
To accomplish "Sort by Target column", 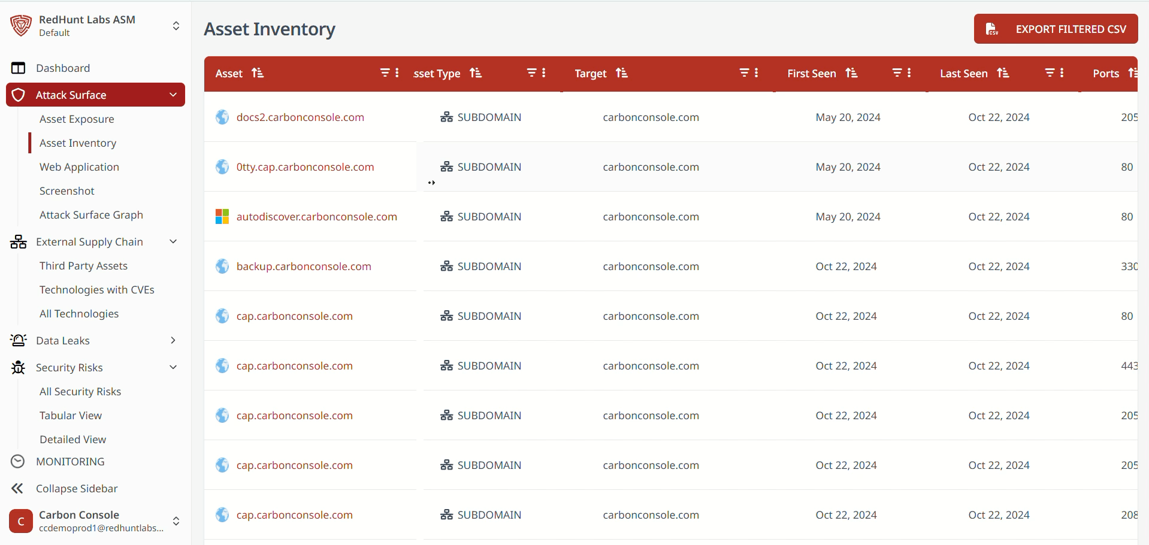I will (622, 73).
